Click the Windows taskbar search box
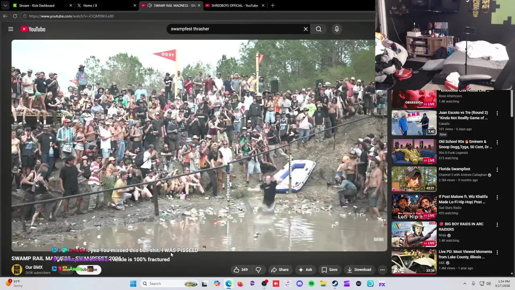The height and width of the screenshot is (290, 515). 170,284
